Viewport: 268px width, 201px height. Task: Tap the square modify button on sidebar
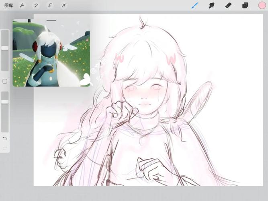[x=5, y=81]
